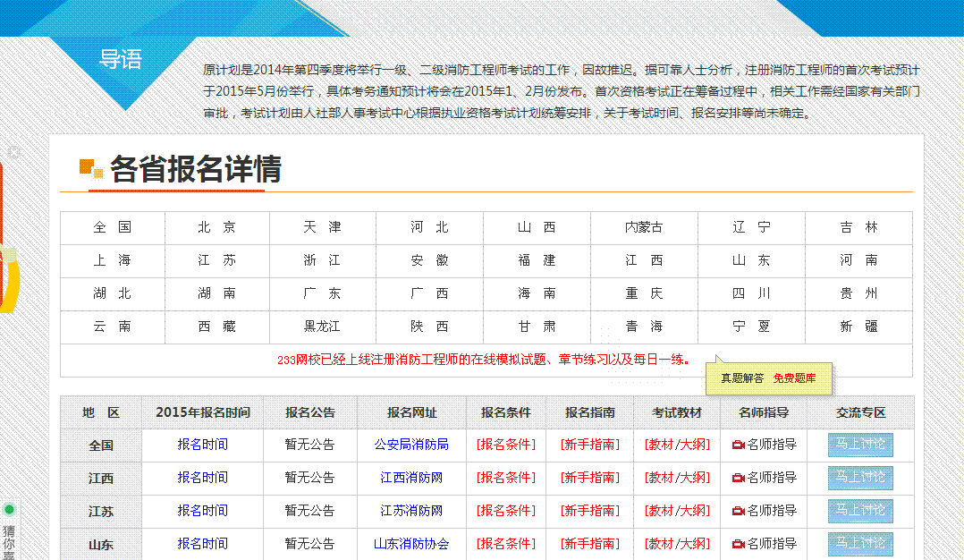Select 海南 in the province grid
This screenshot has height=560, width=964.
pos(537,293)
